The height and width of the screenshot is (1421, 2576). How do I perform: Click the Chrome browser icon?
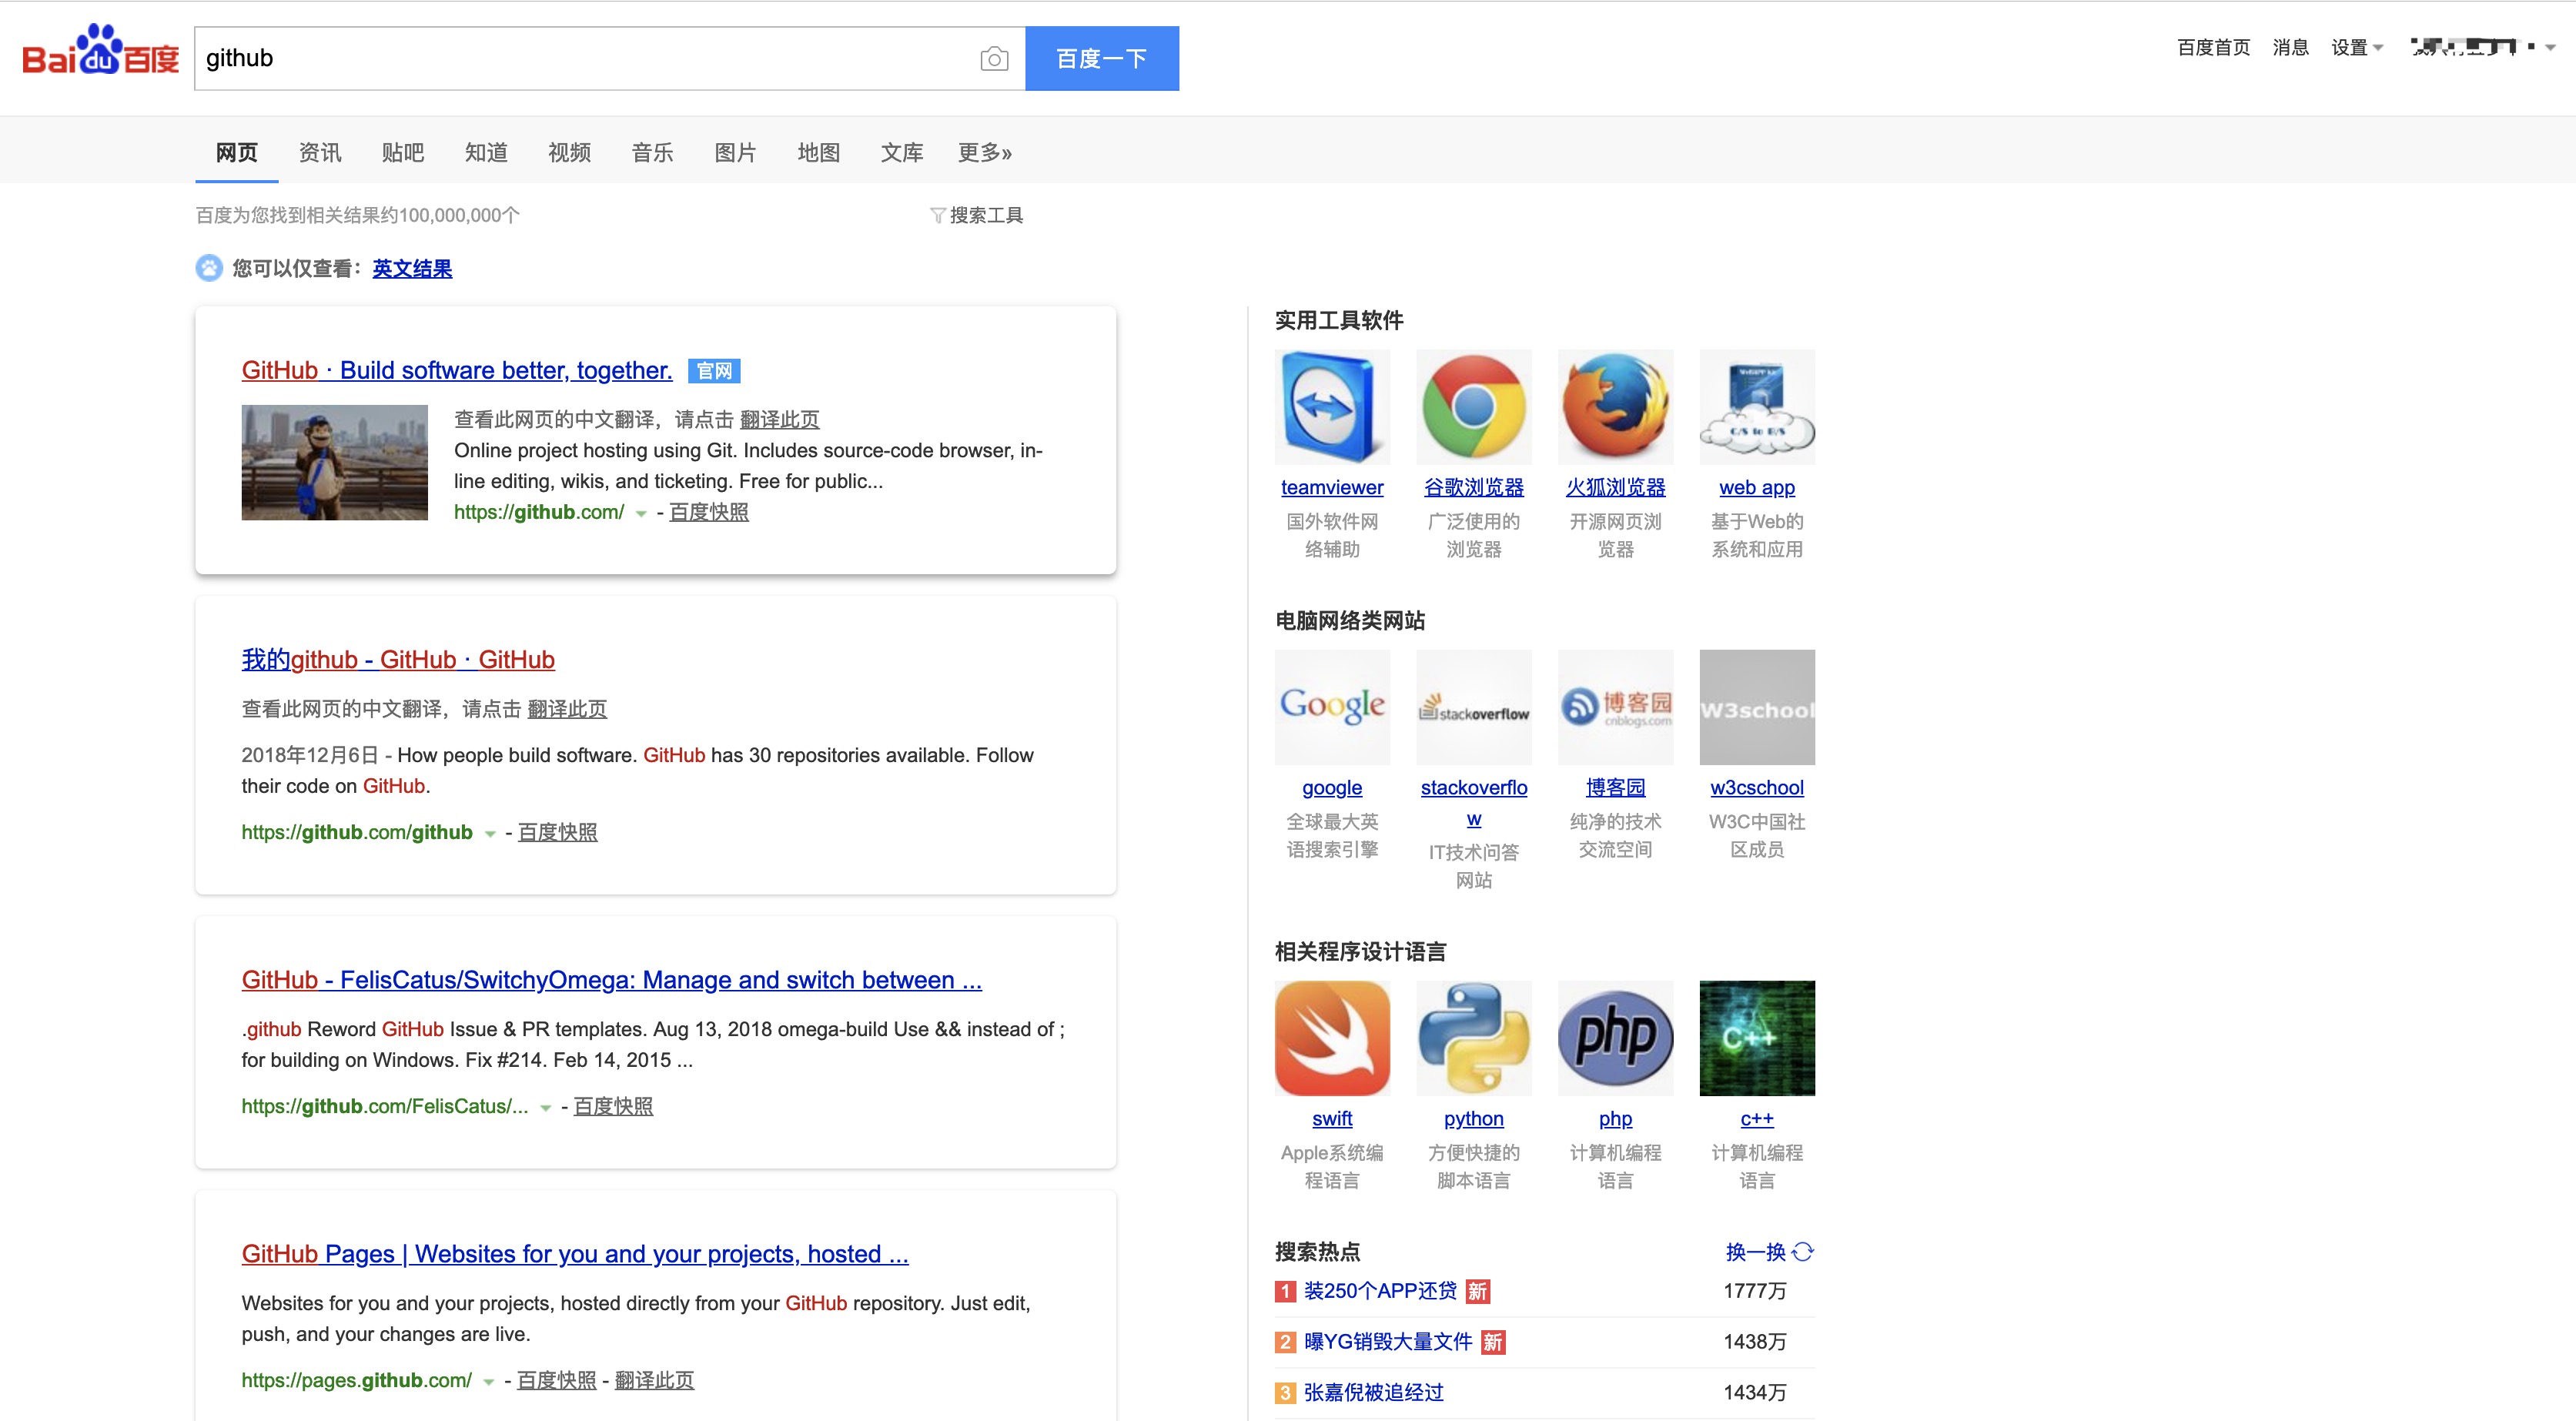(x=1473, y=406)
